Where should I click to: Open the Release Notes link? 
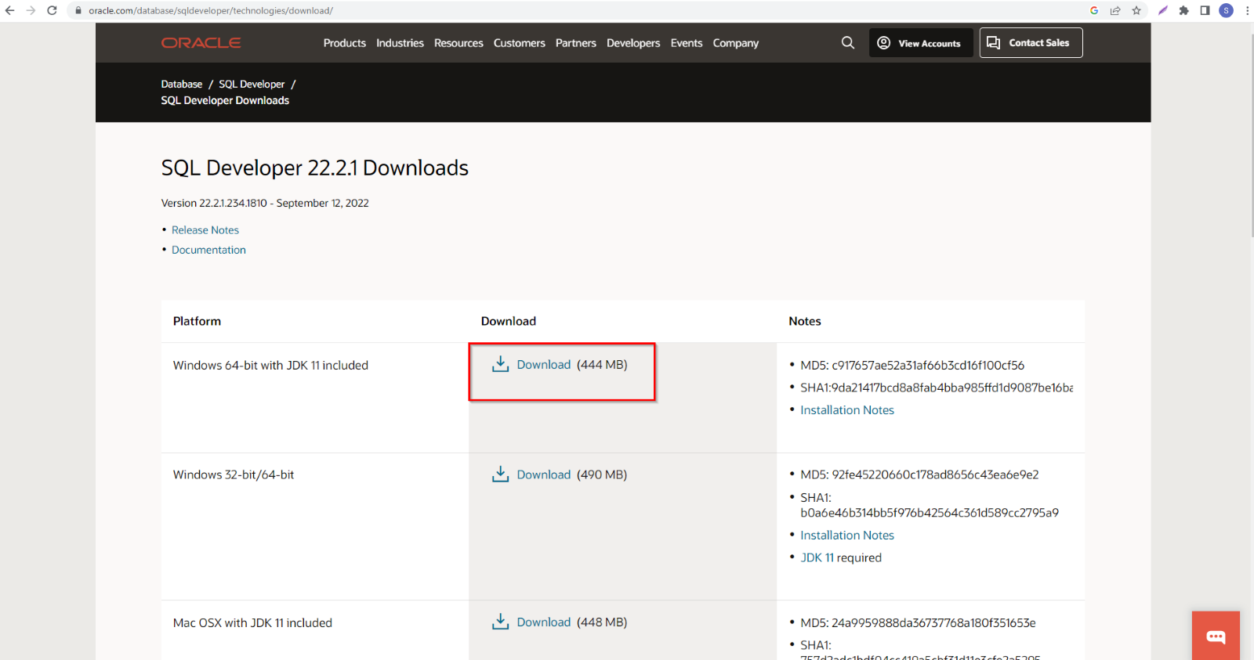[205, 230]
